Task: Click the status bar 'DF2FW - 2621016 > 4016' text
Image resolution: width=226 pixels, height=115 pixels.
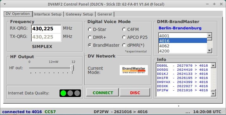Action: (121, 112)
